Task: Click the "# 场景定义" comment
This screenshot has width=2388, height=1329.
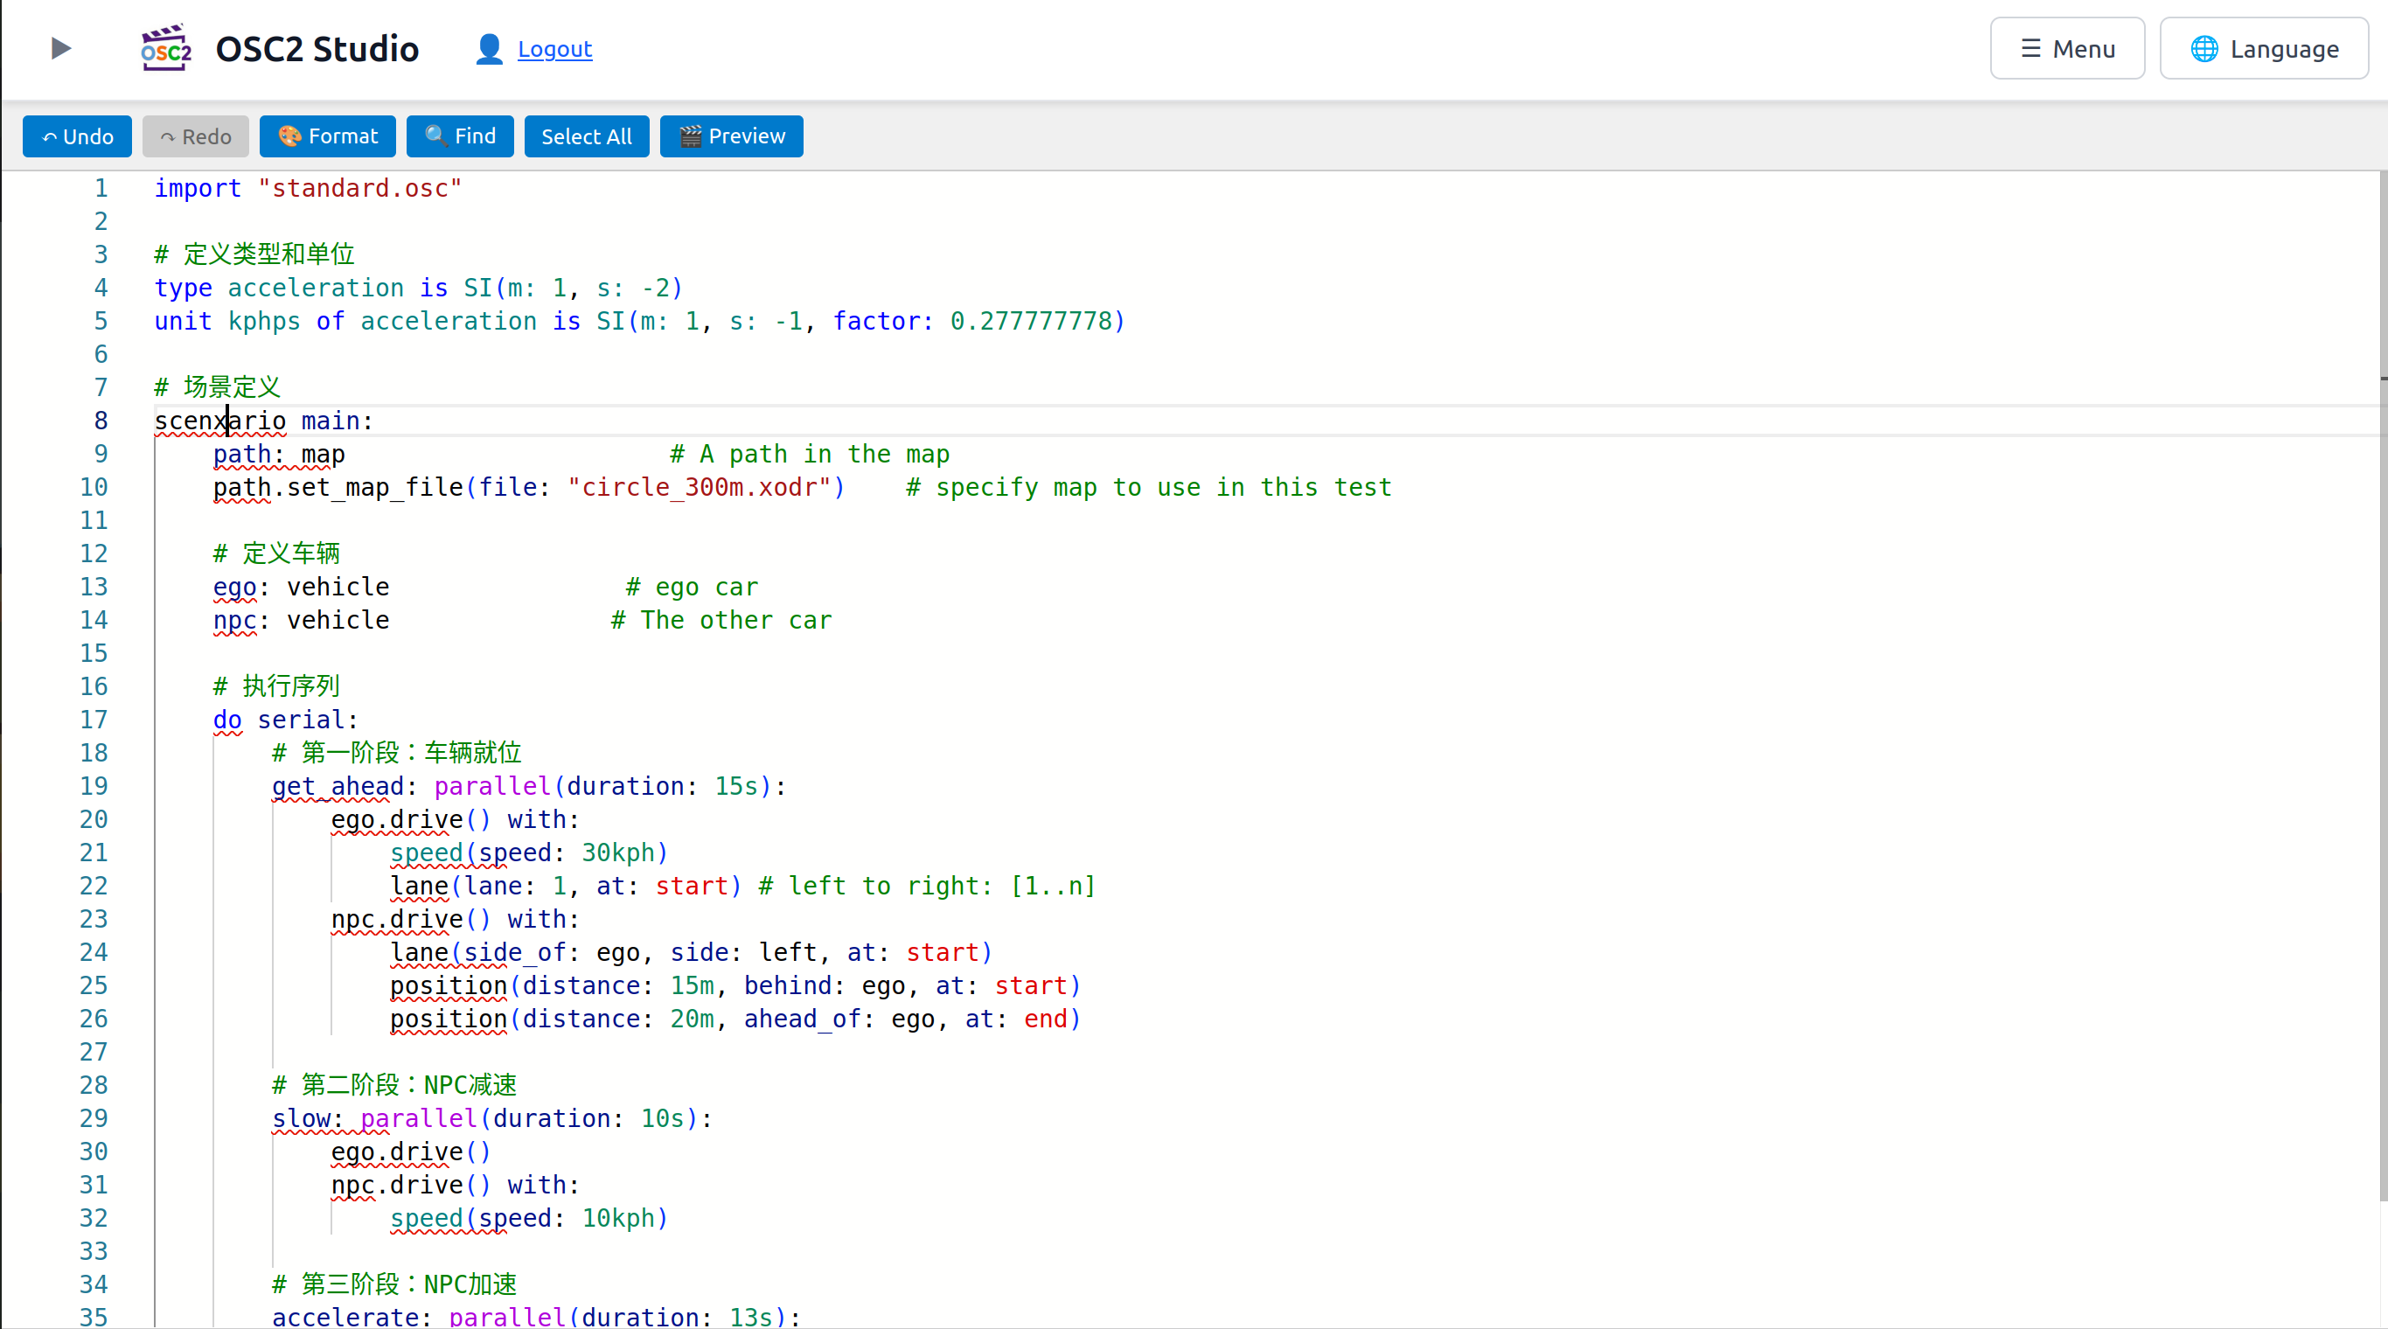Action: [x=217, y=387]
